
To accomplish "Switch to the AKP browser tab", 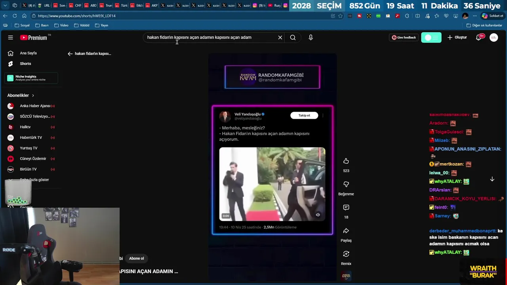I will click(152, 6).
